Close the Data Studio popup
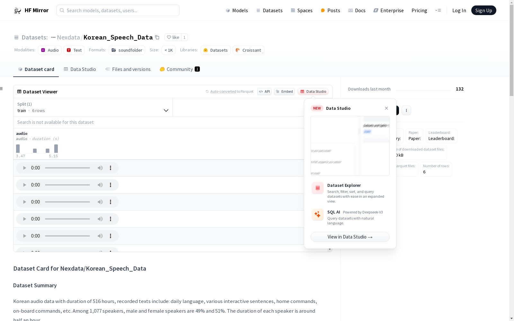Screen dimensions: 514x321 tap(386, 108)
